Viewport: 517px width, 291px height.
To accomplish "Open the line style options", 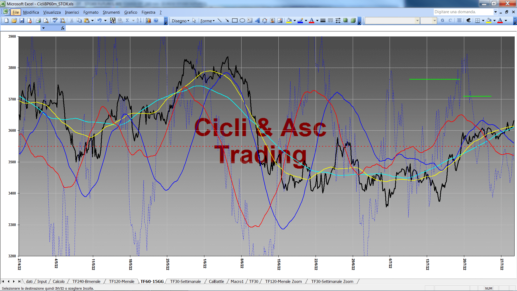I will coord(323,20).
